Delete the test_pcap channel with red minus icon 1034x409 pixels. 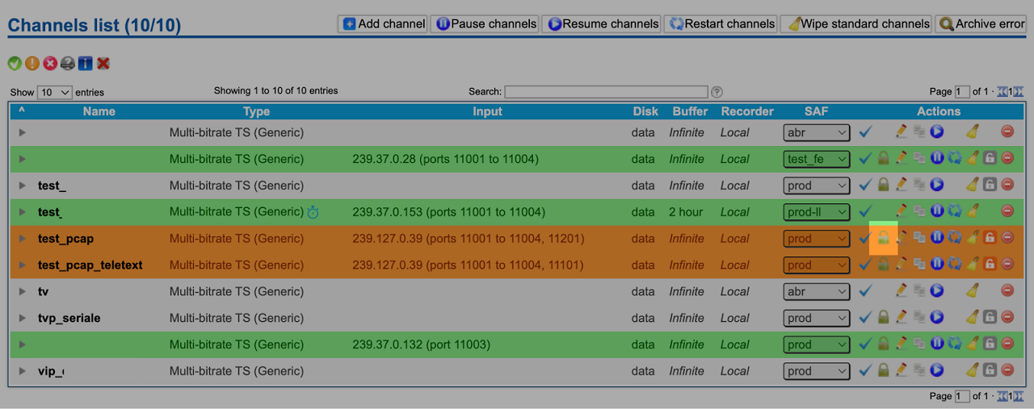coord(1007,238)
